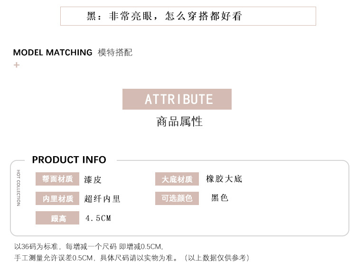
Task: Click the 商品属性 subtitle
Action: [x=179, y=121]
